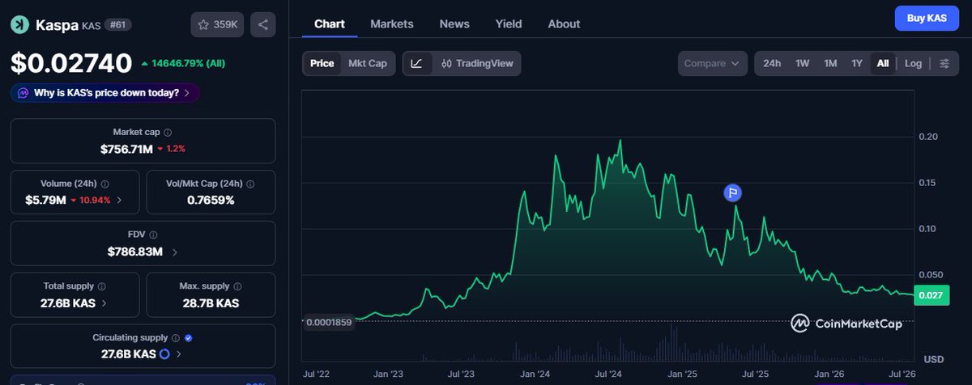Expand Volume (24h) details chevron
This screenshot has width=972, height=385.
pos(120,200)
